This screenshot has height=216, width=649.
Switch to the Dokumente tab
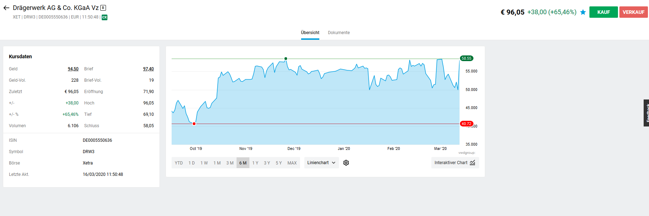[339, 33]
